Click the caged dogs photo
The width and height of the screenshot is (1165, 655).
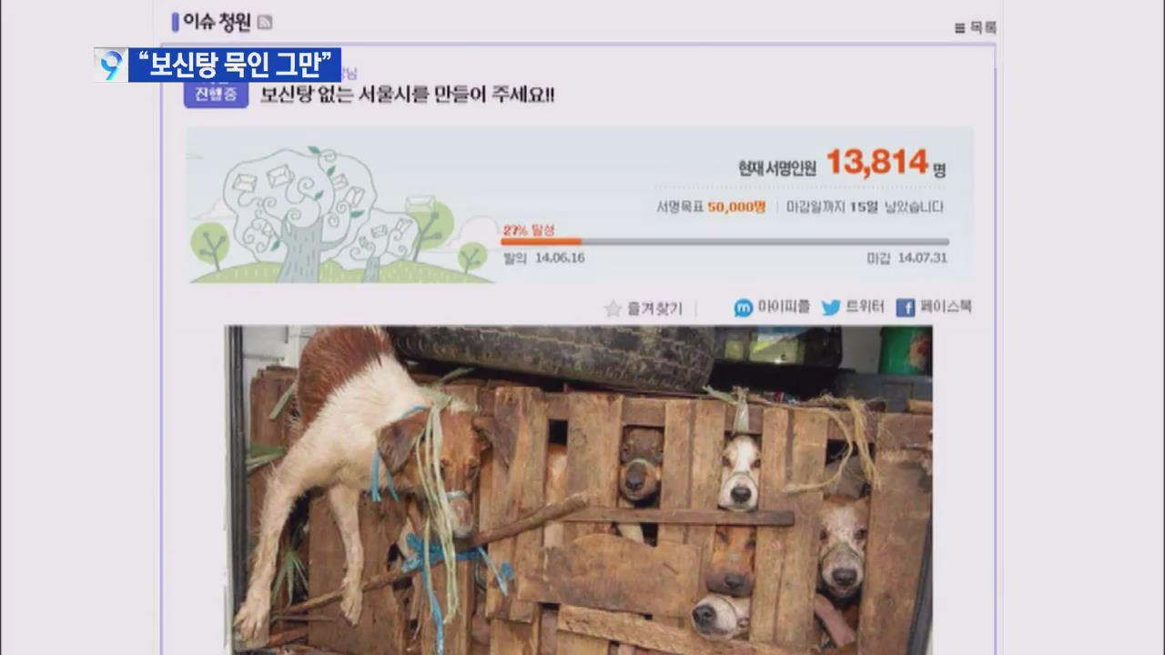(x=579, y=489)
